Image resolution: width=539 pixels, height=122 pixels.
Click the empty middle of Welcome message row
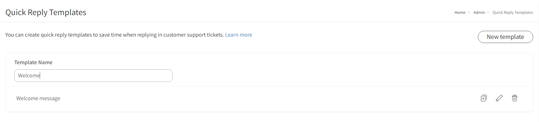click(x=269, y=98)
